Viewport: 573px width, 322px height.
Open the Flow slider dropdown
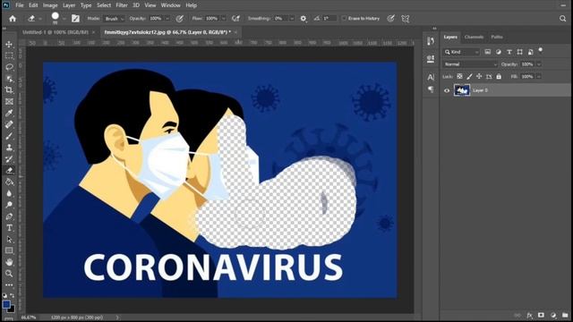point(224,18)
